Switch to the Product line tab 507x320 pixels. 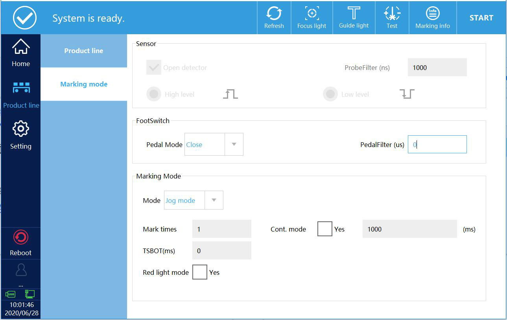coord(84,51)
